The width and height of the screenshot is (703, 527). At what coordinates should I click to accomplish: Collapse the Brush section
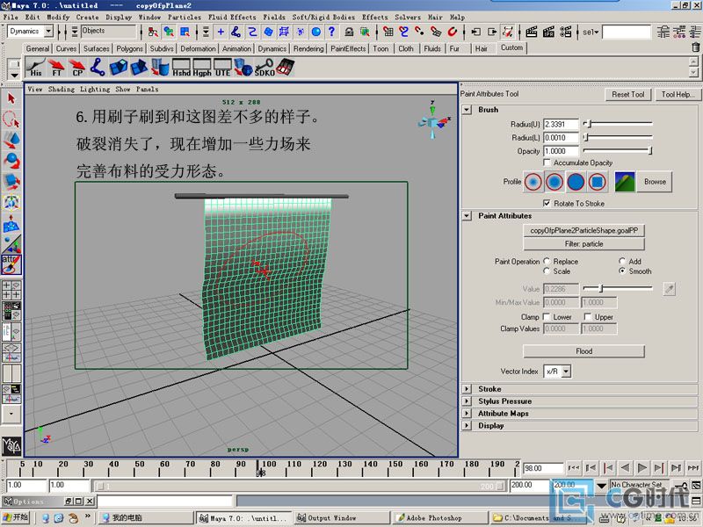point(467,109)
